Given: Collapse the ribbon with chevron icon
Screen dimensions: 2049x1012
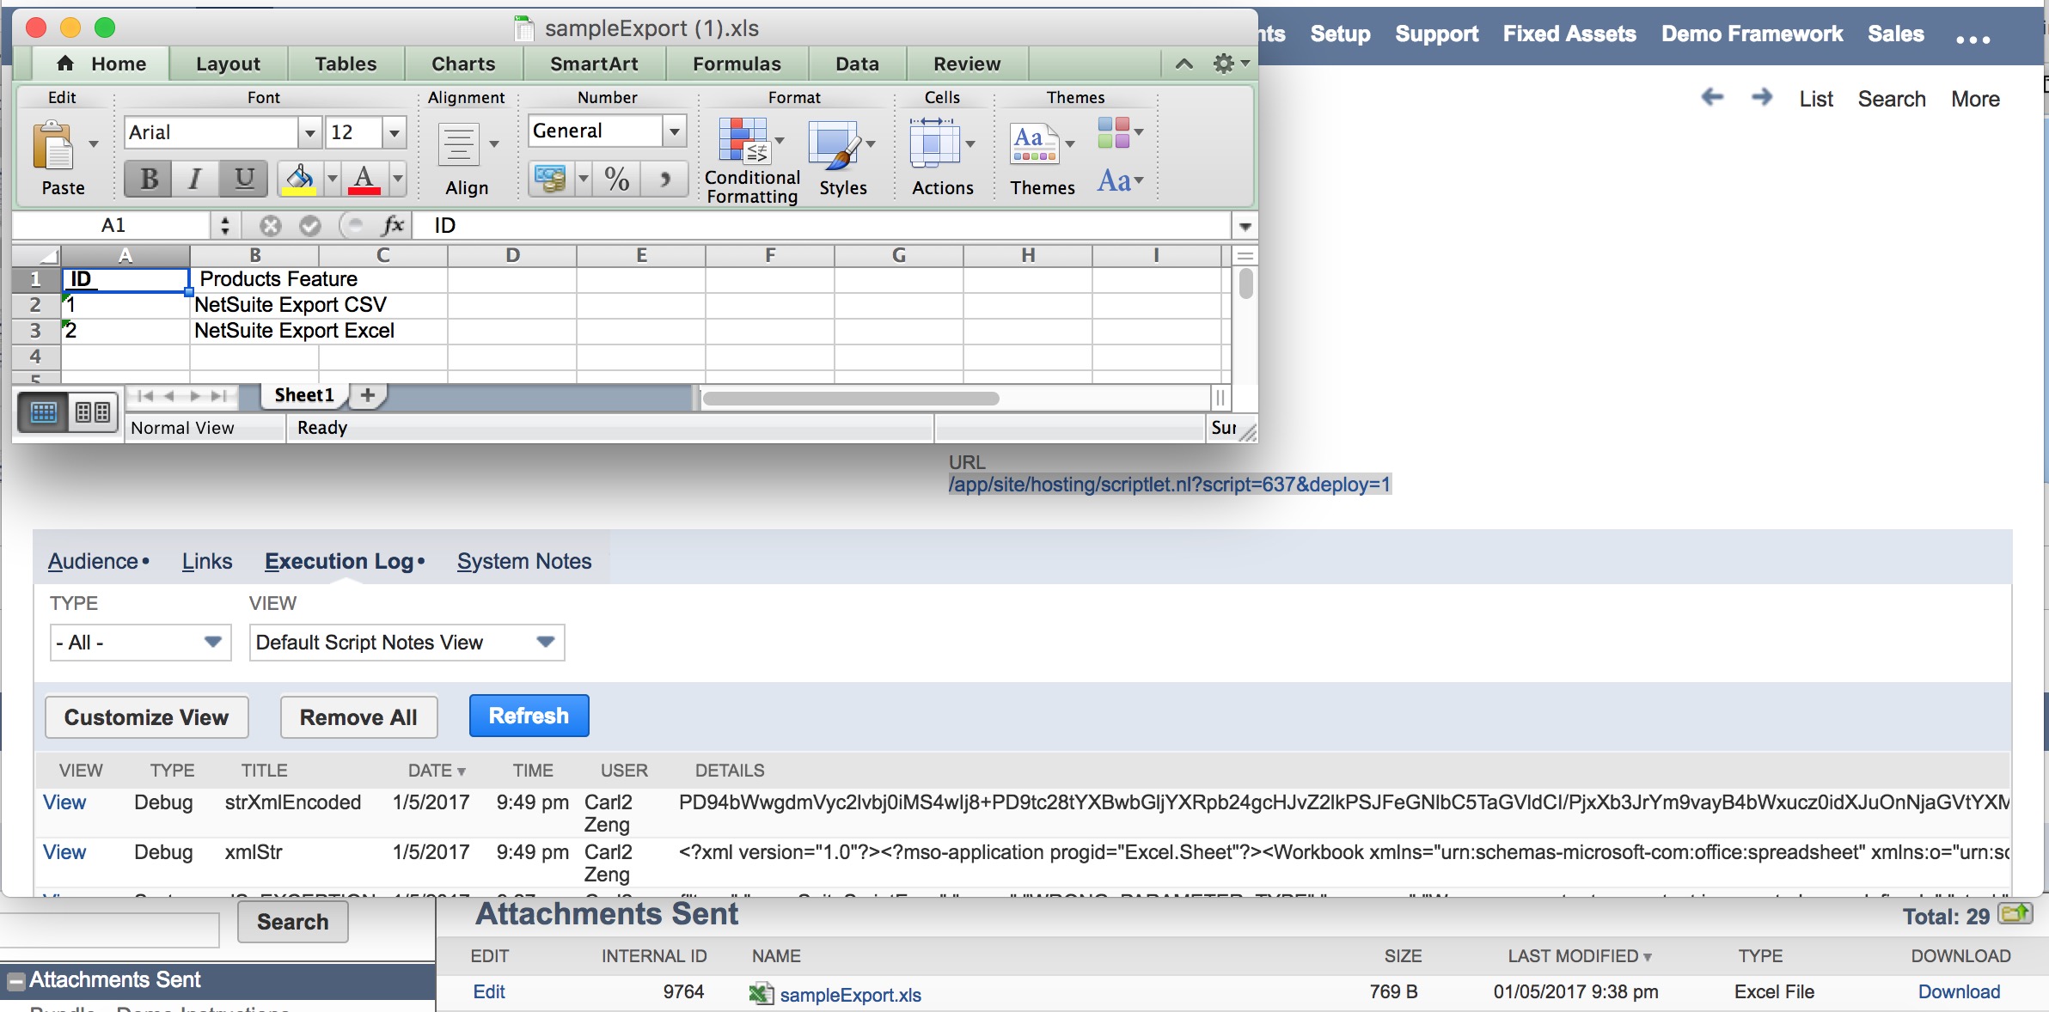Looking at the screenshot, I should coord(1184,64).
